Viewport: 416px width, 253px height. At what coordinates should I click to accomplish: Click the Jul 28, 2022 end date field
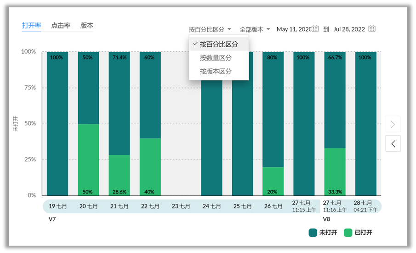(x=349, y=29)
